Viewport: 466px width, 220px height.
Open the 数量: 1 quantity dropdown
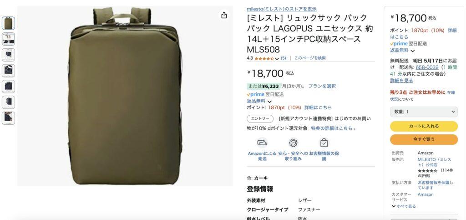pos(424,112)
